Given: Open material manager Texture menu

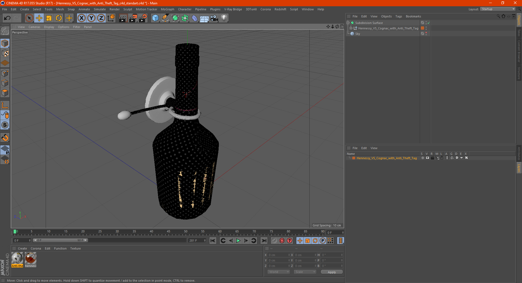Looking at the screenshot, I should [75, 248].
